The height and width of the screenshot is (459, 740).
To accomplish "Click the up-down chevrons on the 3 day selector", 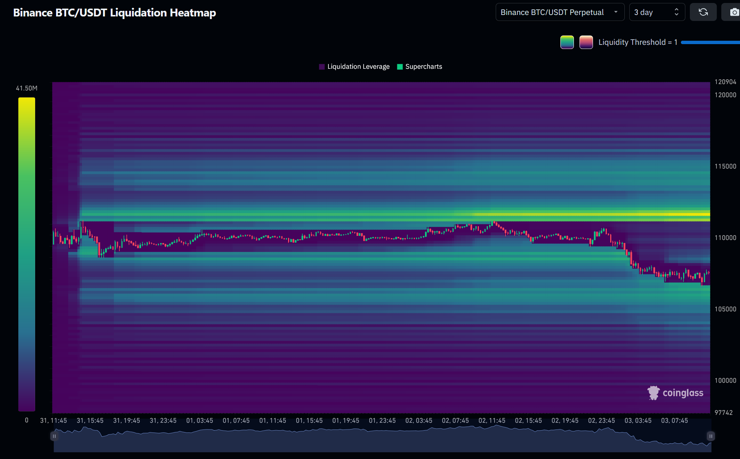I will (x=676, y=12).
